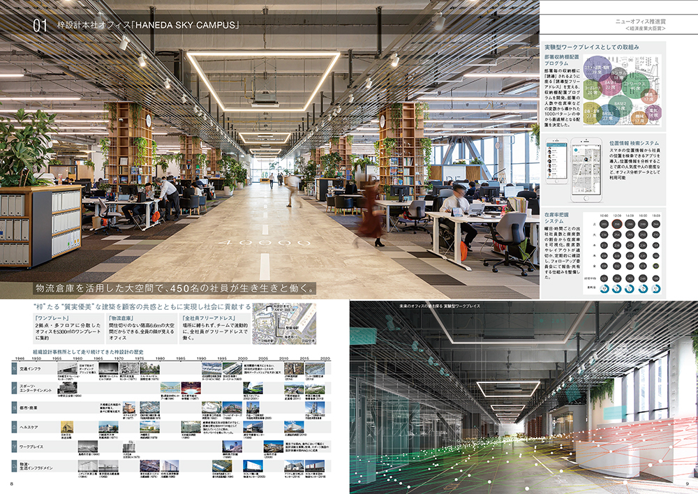Viewport: 698px width, 494px height.
Task: Click the スポーツ・エンターテインメント row category icon
Action: [15, 388]
